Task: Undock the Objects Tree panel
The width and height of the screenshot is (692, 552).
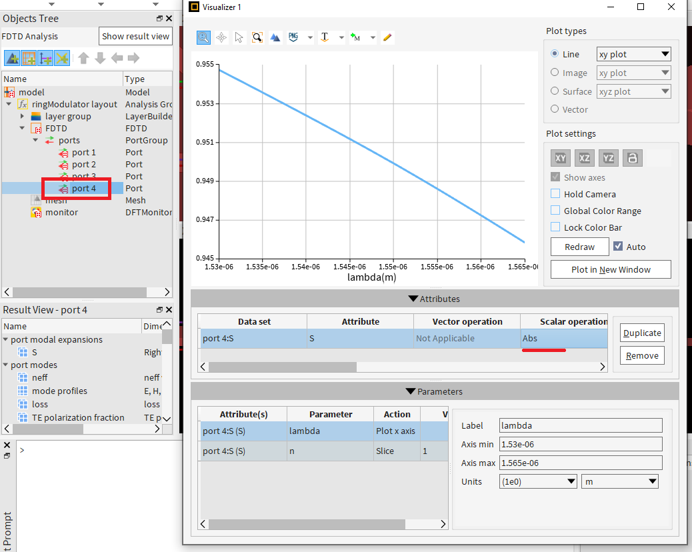Action: coord(159,19)
